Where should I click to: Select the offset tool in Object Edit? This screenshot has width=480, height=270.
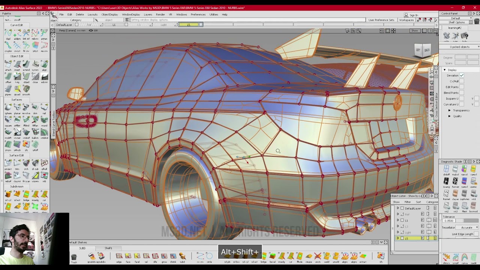coord(8,77)
